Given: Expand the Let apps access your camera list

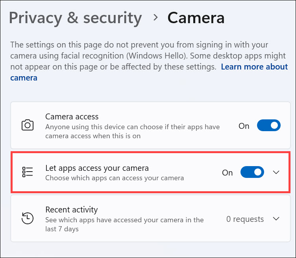Looking at the screenshot, I should coord(276,172).
